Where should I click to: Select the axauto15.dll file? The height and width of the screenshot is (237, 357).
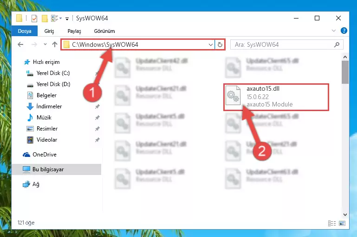tap(276, 97)
